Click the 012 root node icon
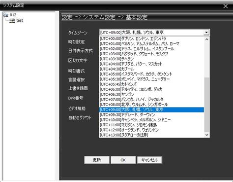 click(6, 15)
